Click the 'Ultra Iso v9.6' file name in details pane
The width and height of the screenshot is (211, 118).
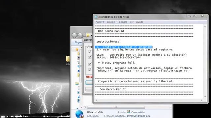95,112
